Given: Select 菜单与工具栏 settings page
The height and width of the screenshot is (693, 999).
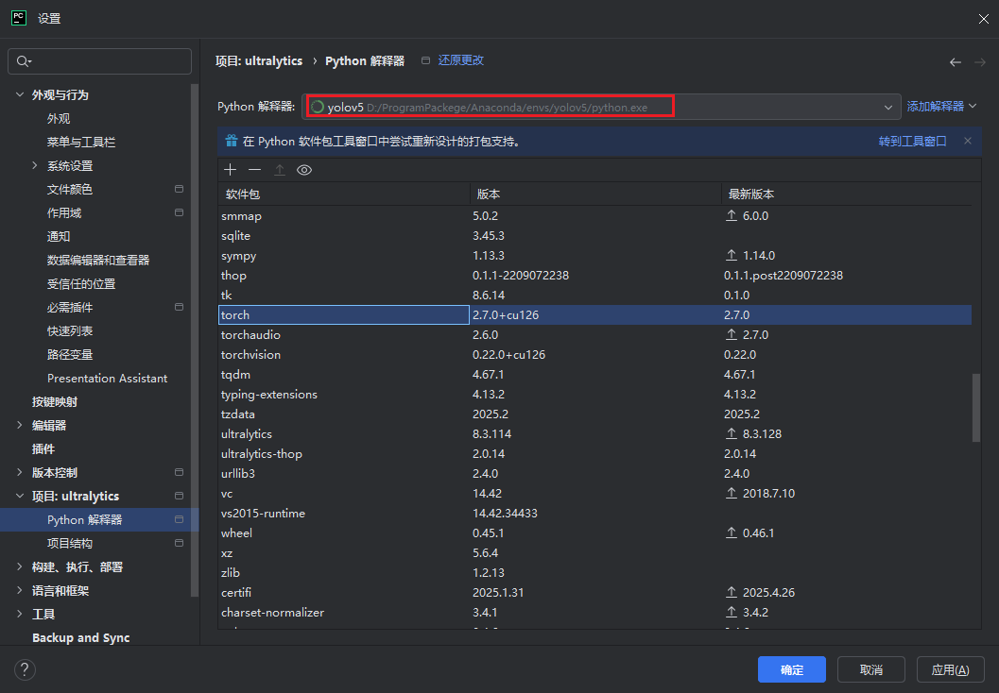Looking at the screenshot, I should [81, 142].
